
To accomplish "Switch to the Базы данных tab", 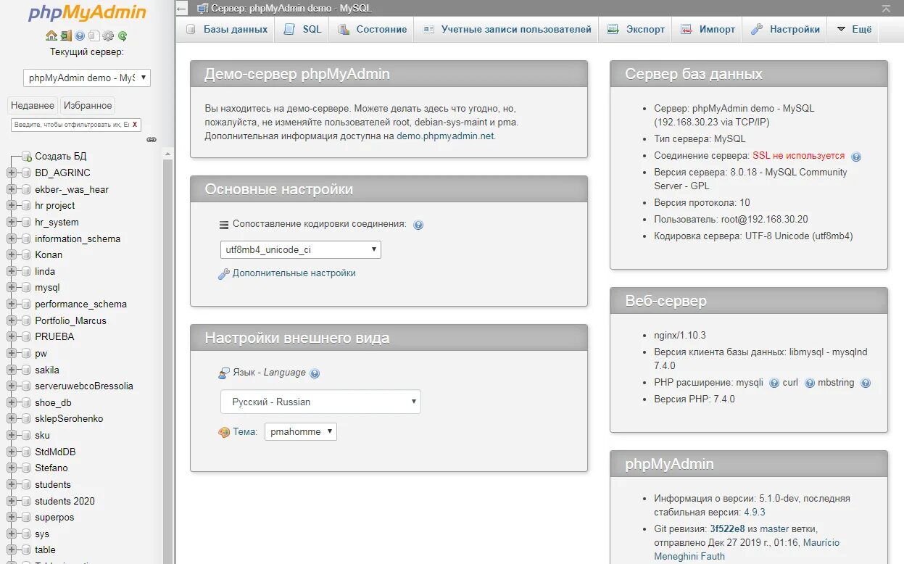I will [227, 29].
